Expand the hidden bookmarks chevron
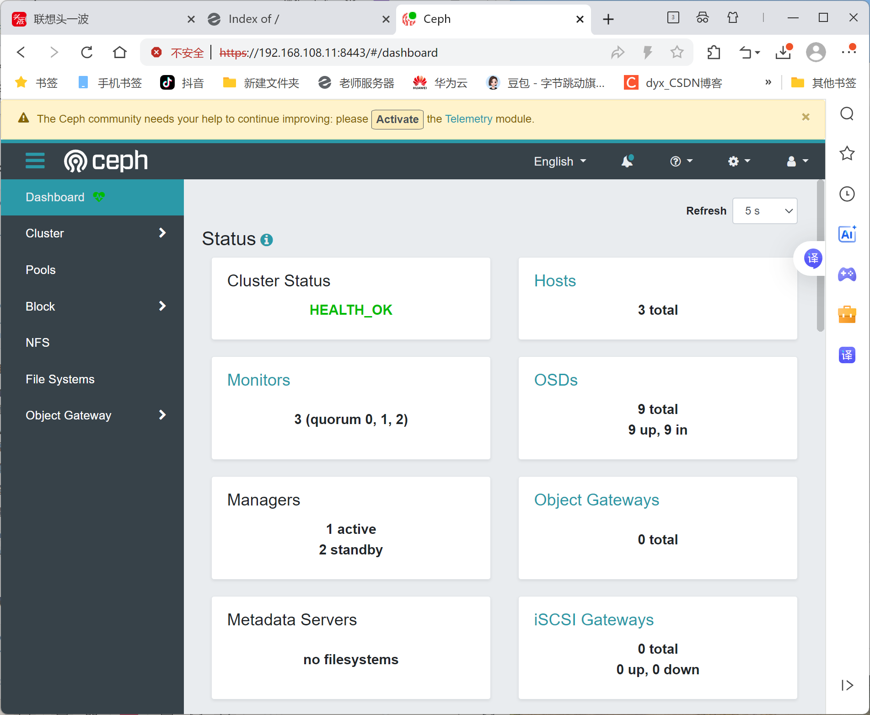Image resolution: width=870 pixels, height=715 pixels. click(x=768, y=82)
